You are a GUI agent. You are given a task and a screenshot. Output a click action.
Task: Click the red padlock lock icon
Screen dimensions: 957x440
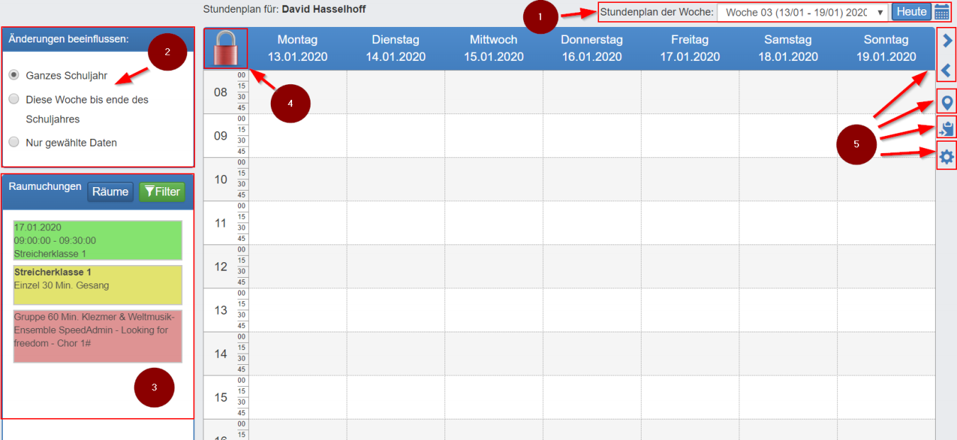(x=225, y=50)
